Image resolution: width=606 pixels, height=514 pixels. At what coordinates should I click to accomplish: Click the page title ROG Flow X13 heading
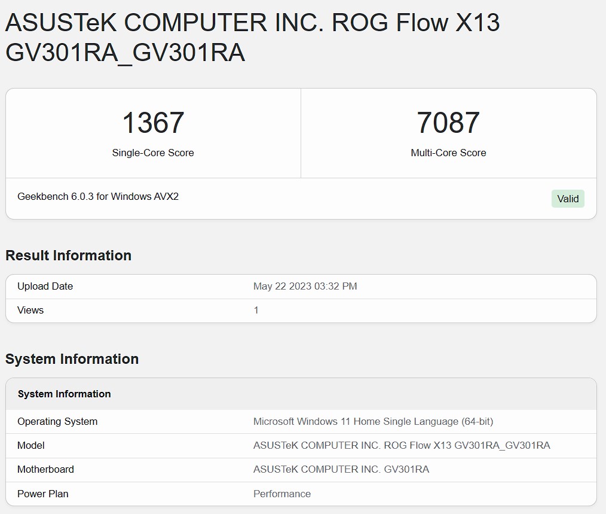pos(252,37)
